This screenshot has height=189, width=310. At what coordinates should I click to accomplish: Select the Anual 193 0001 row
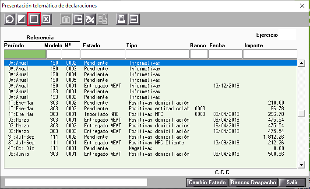pos(151,91)
